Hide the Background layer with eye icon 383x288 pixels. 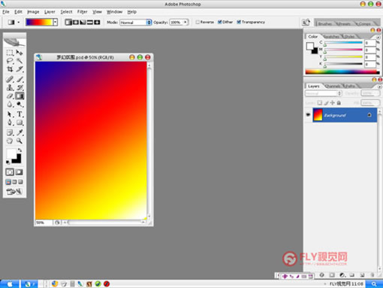point(308,115)
